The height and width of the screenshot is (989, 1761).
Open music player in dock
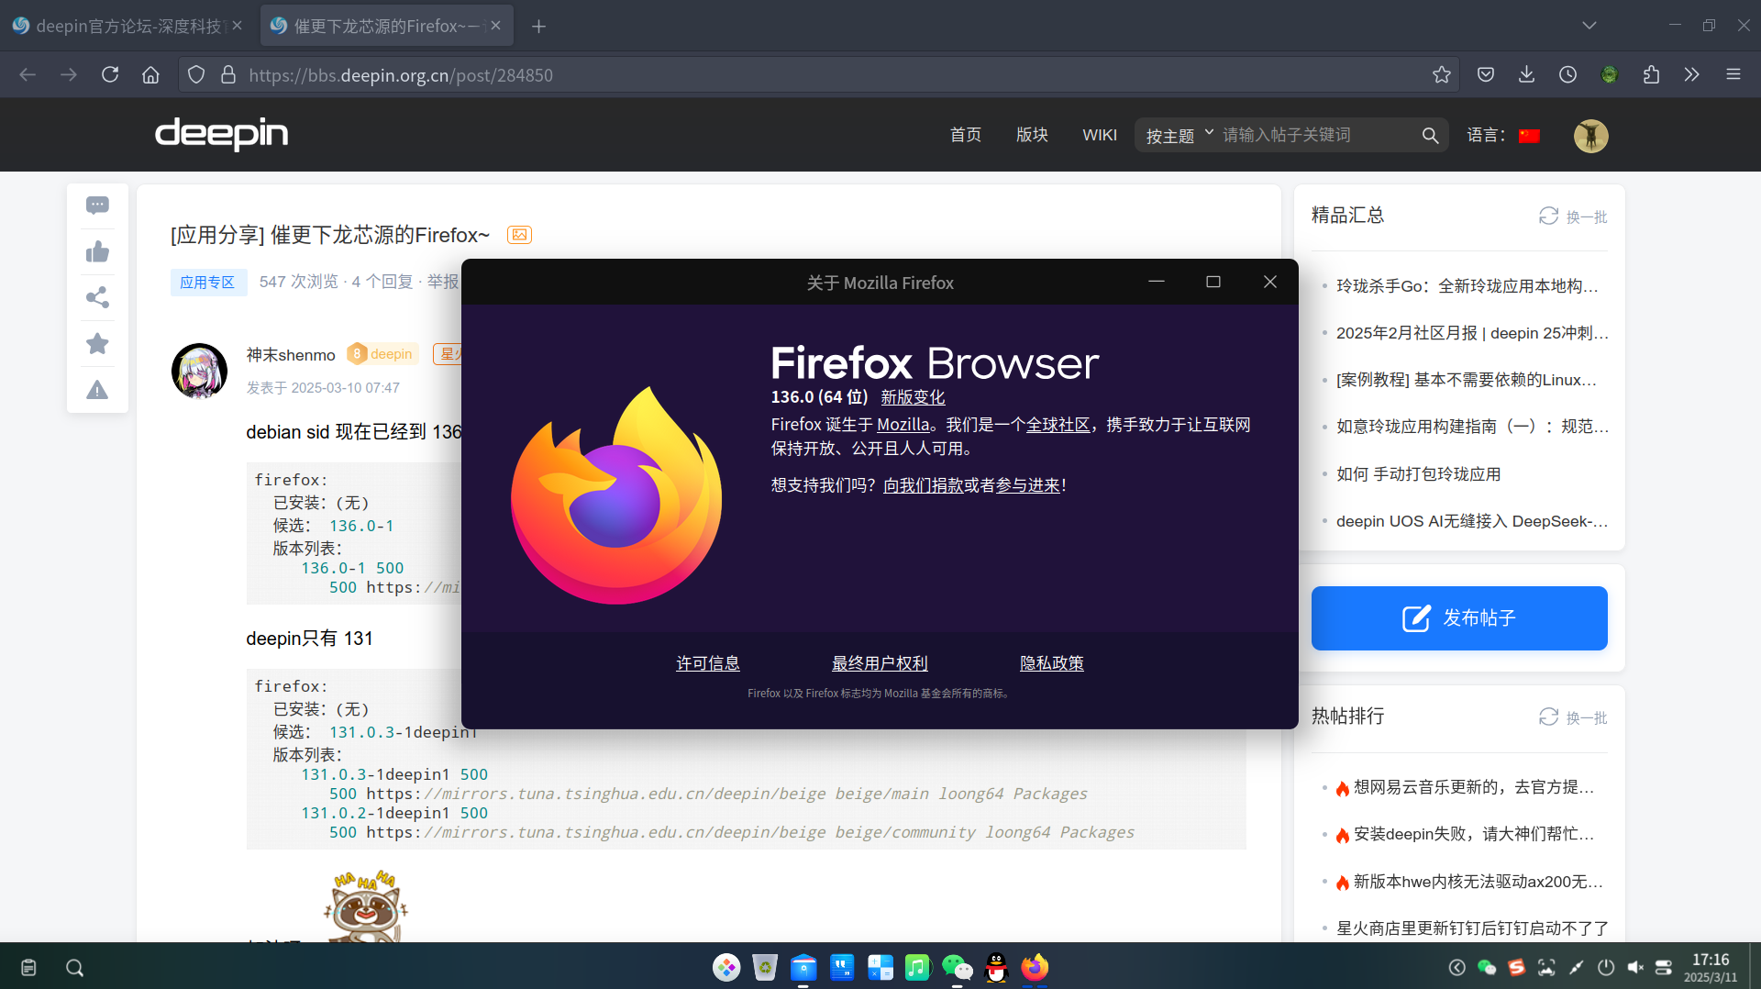(917, 967)
